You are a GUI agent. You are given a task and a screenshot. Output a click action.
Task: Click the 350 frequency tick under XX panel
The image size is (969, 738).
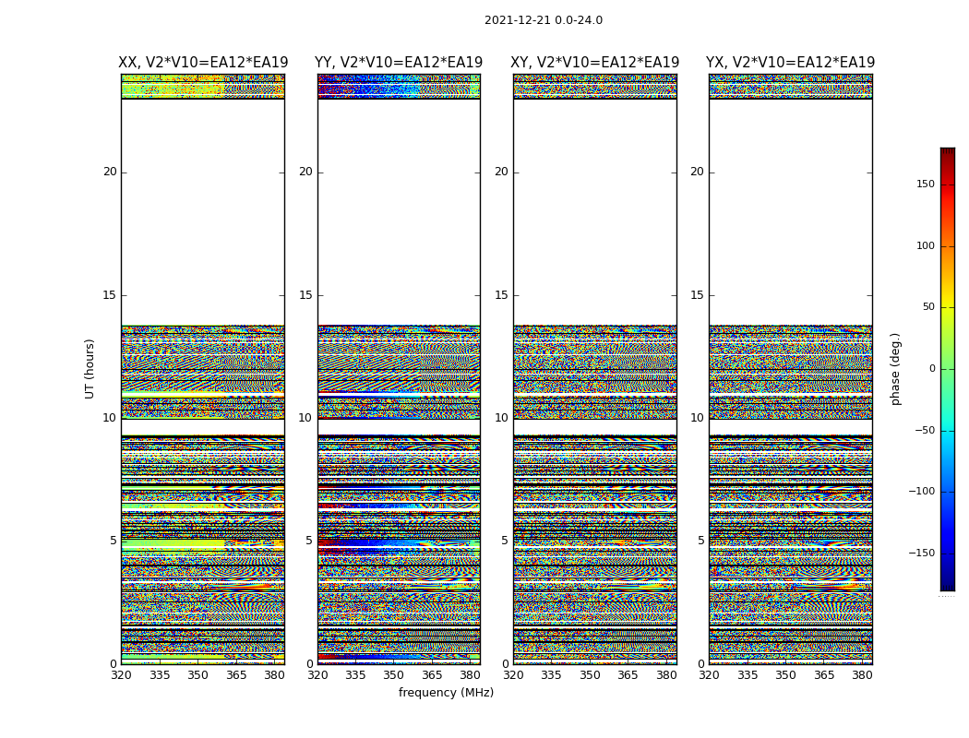point(197,675)
